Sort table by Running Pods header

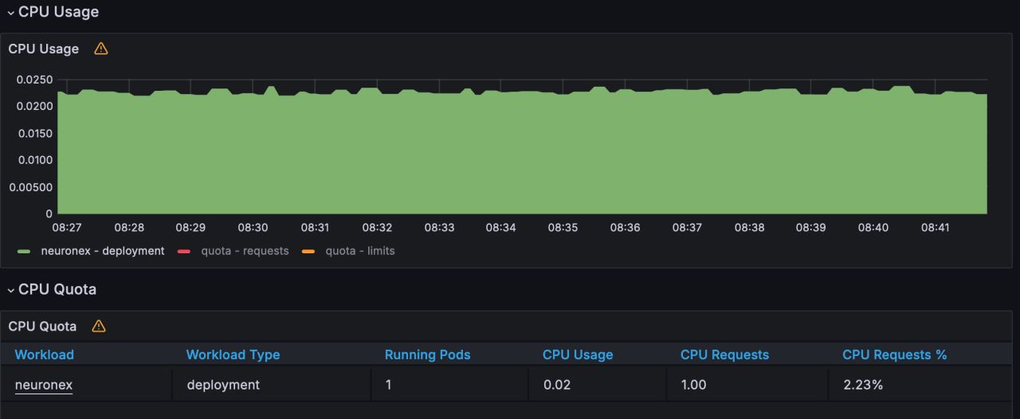pos(427,354)
